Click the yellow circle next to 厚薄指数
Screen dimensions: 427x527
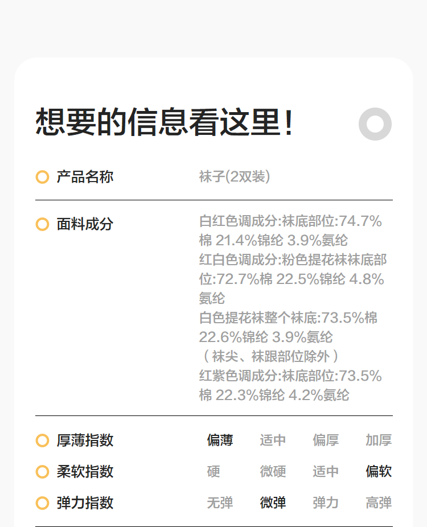tap(42, 440)
